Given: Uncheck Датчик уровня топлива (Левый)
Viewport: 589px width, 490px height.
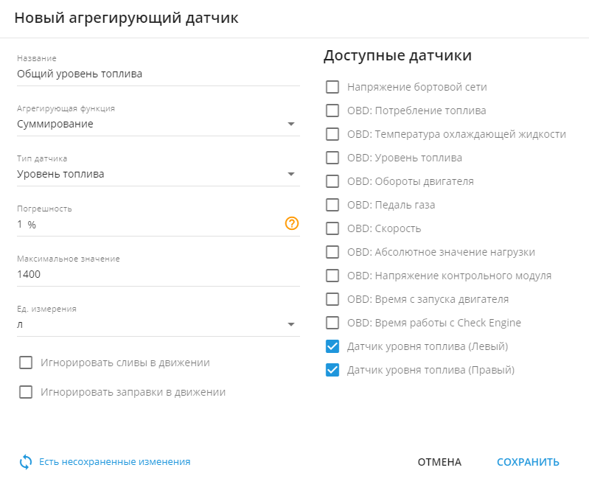Looking at the screenshot, I should click(332, 346).
